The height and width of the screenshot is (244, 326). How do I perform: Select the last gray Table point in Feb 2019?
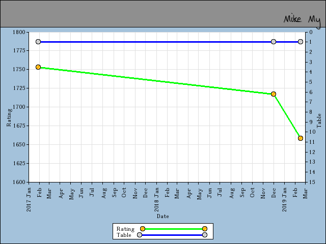tap(300, 42)
